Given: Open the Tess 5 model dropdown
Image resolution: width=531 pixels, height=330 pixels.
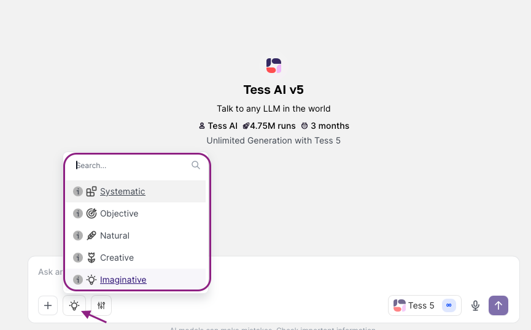Looking at the screenshot, I should pyautogui.click(x=425, y=305).
